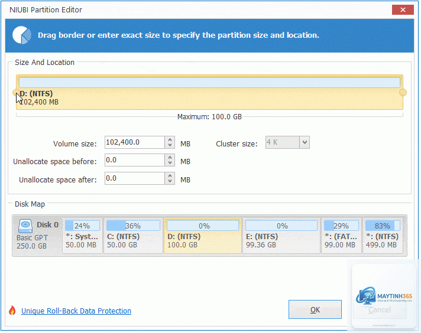The width and height of the screenshot is (421, 333).
Task: Click the D: (NTFS) partition bar
Action: coord(209,92)
